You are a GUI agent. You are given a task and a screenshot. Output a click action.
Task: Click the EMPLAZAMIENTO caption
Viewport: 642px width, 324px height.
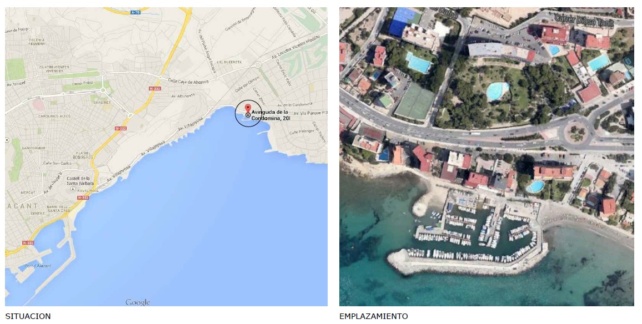click(x=373, y=316)
